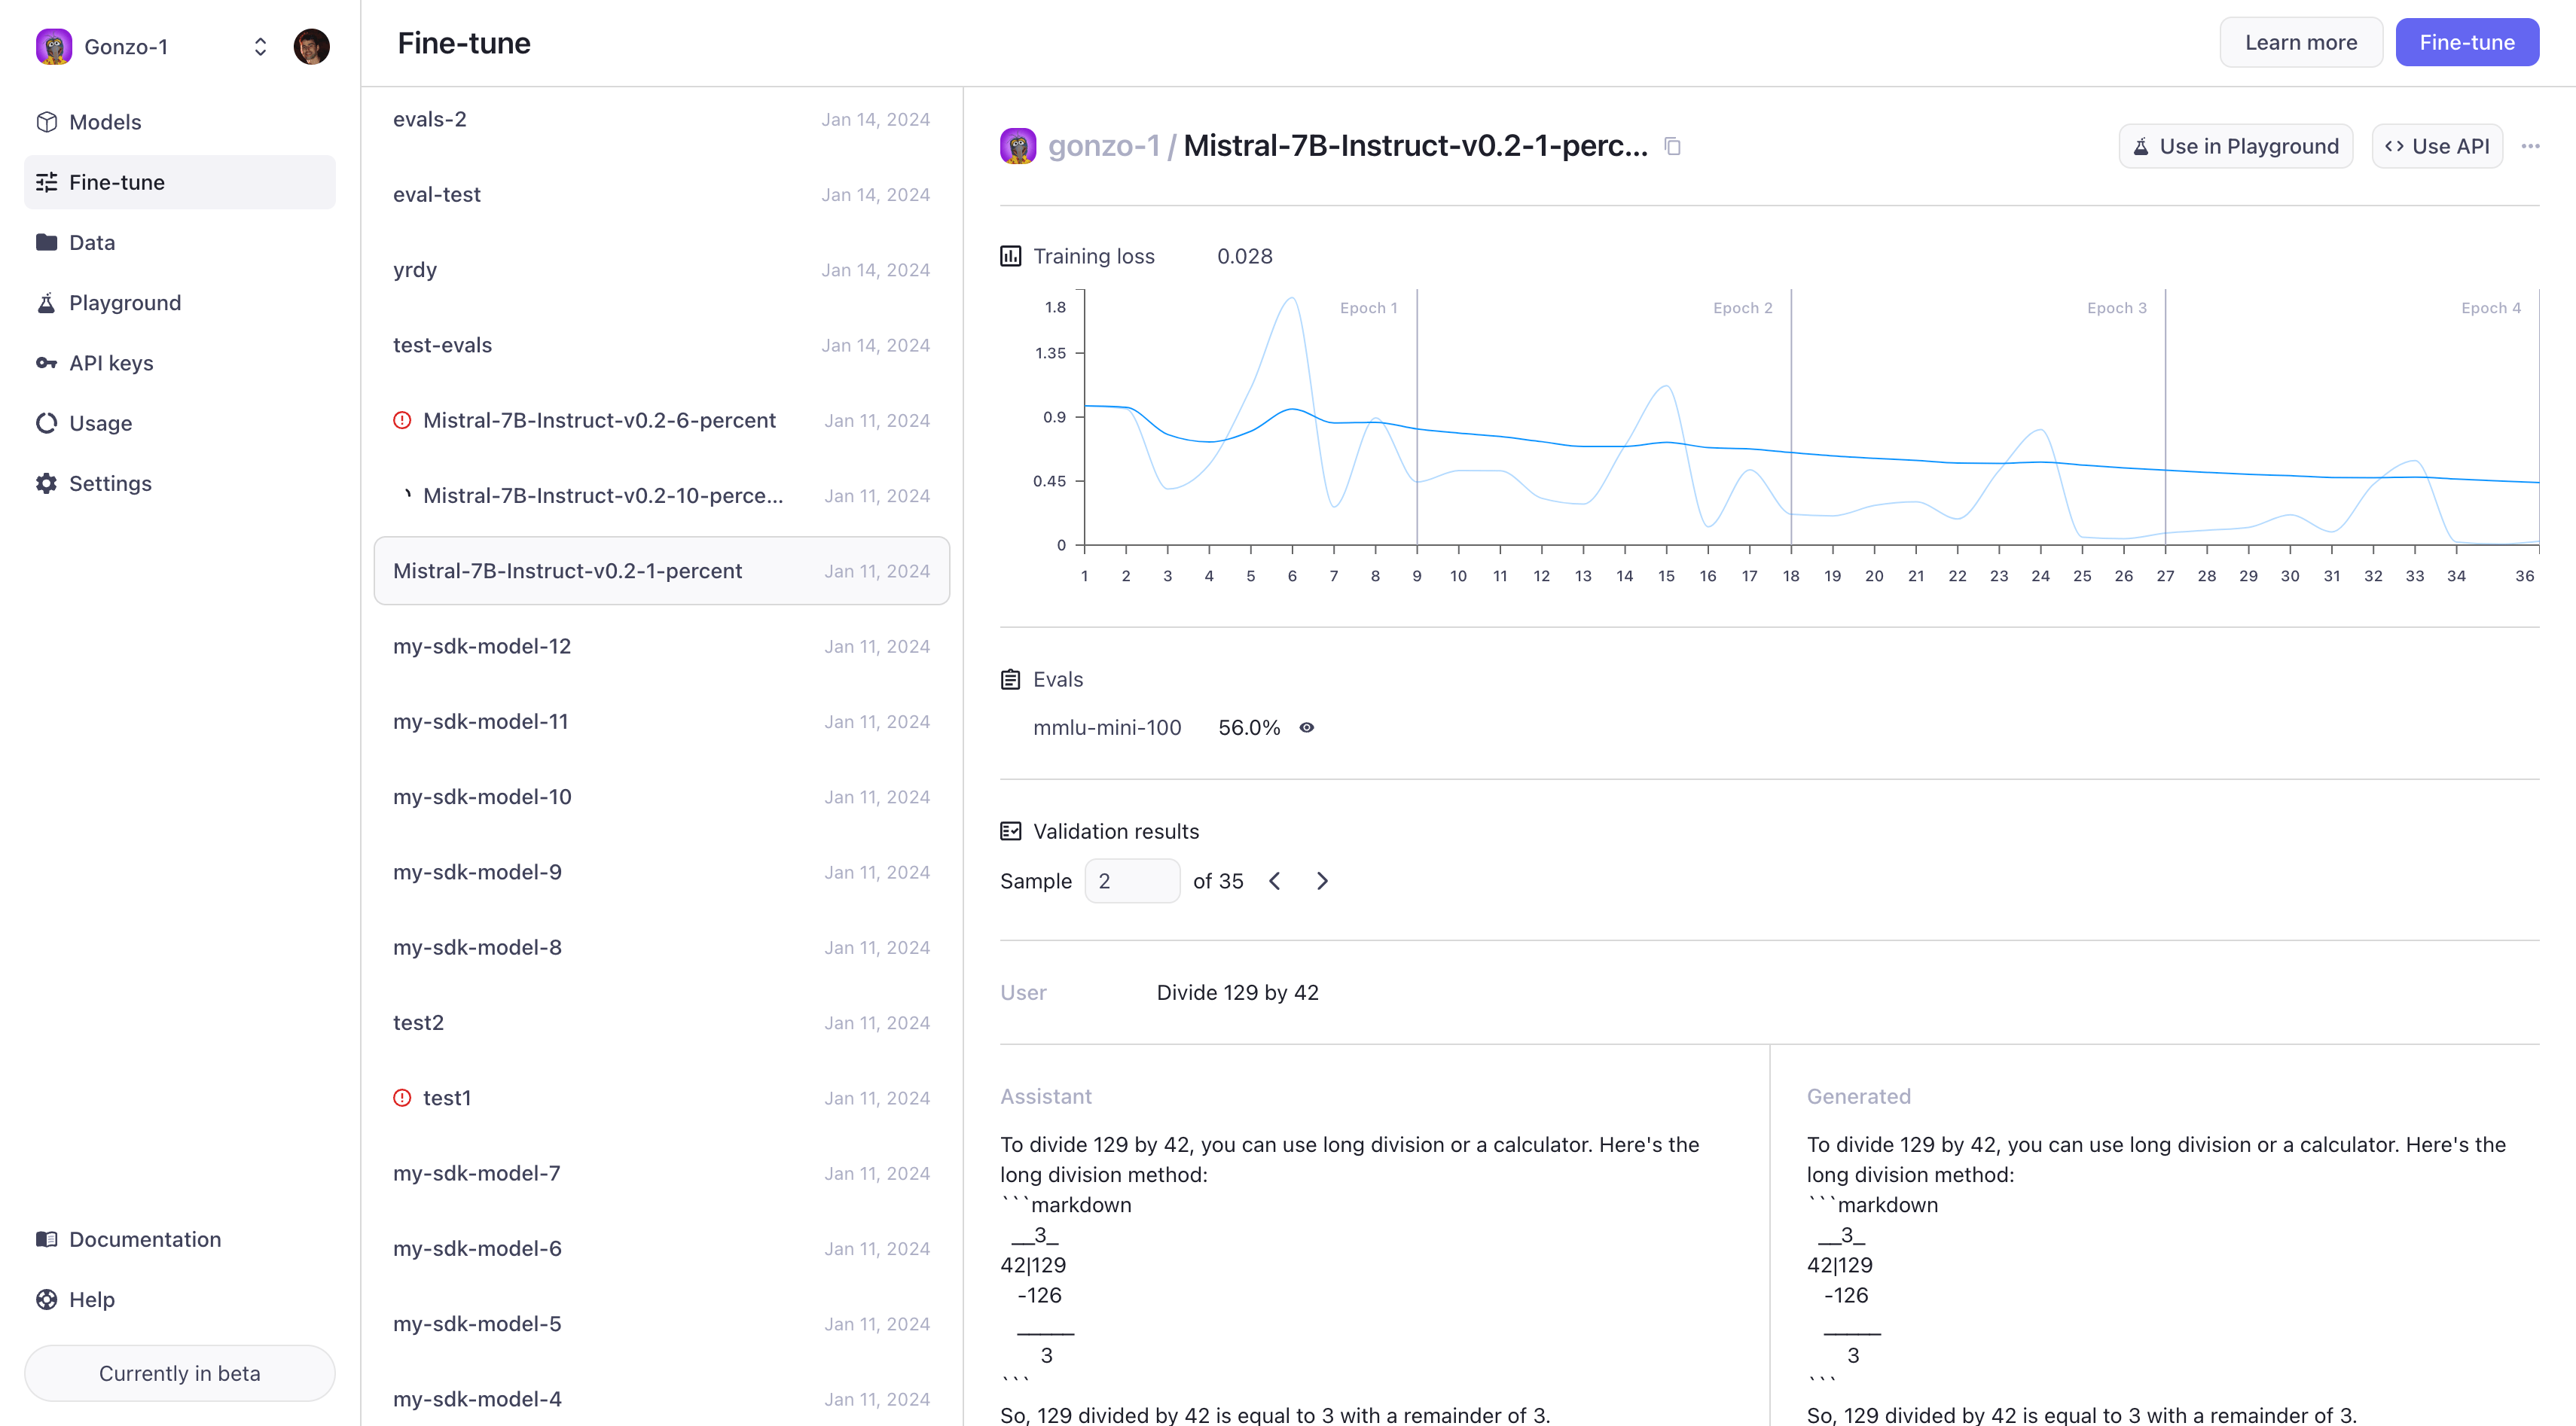Open Help via the globe icon

tap(47, 1299)
